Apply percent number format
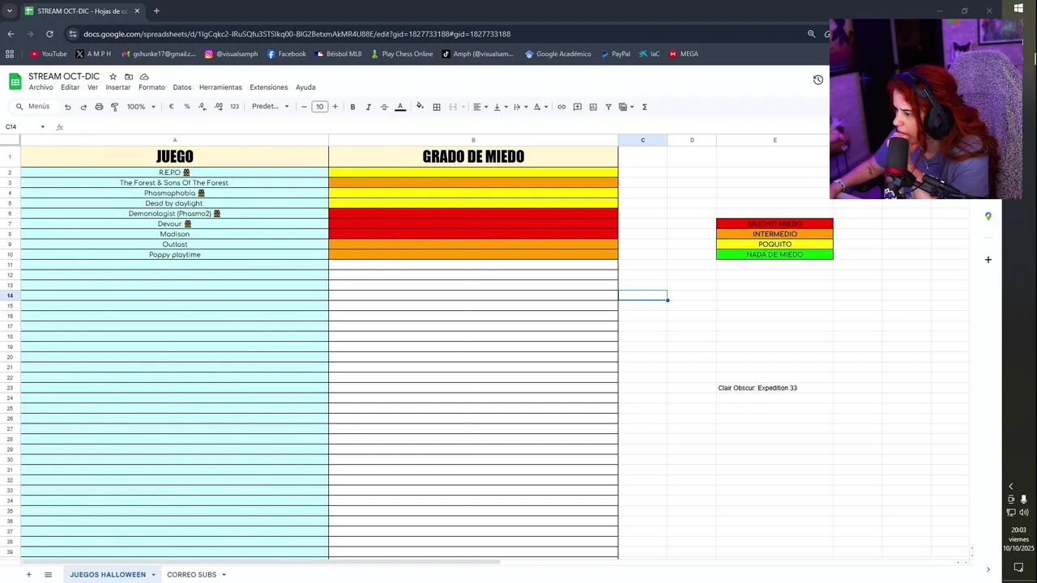 tap(186, 107)
